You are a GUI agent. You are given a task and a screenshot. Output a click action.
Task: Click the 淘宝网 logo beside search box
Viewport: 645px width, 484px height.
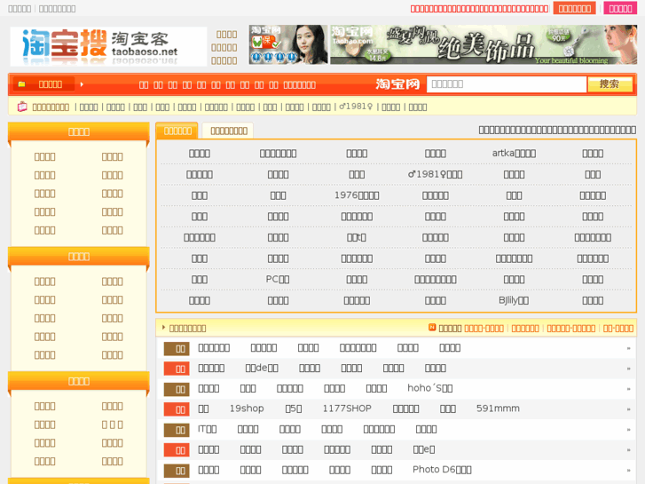[x=397, y=84]
